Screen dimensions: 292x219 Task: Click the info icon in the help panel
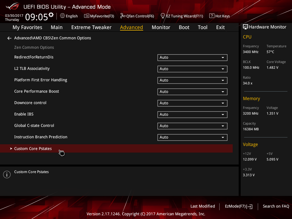7,175
